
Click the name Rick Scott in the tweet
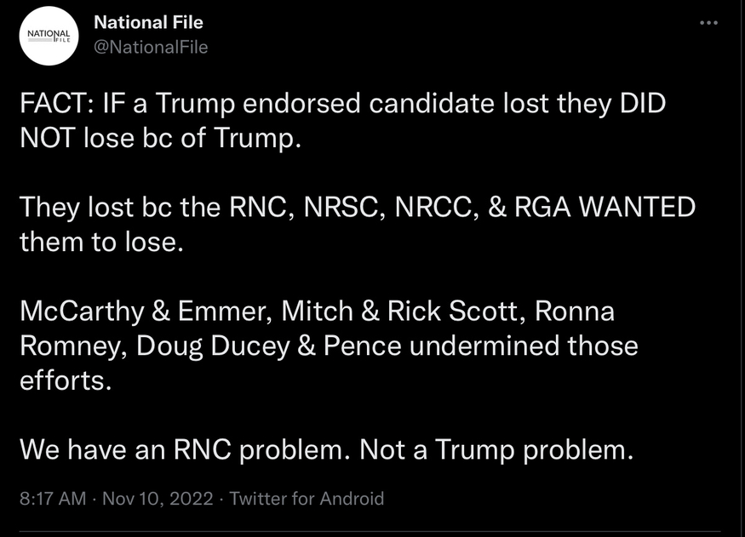452,311
